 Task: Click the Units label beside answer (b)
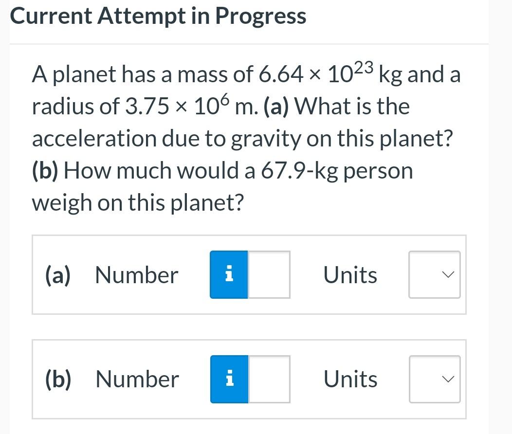pos(350,379)
